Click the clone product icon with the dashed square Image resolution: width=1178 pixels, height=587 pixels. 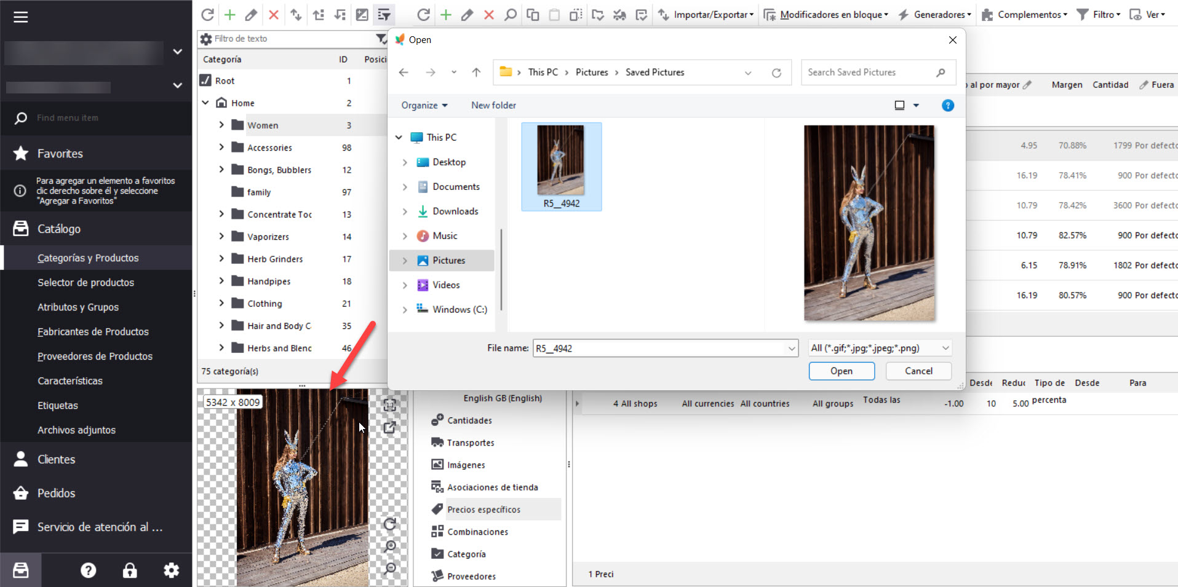coord(576,15)
